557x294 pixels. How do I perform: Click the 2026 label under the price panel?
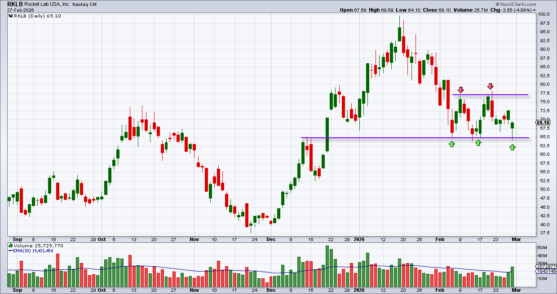359,240
